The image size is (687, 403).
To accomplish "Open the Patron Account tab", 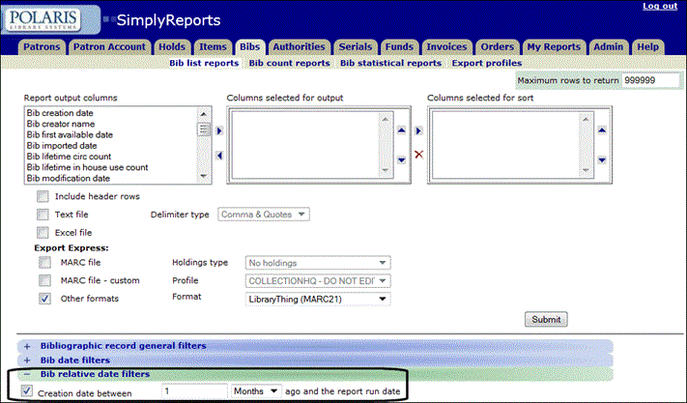I will click(107, 46).
